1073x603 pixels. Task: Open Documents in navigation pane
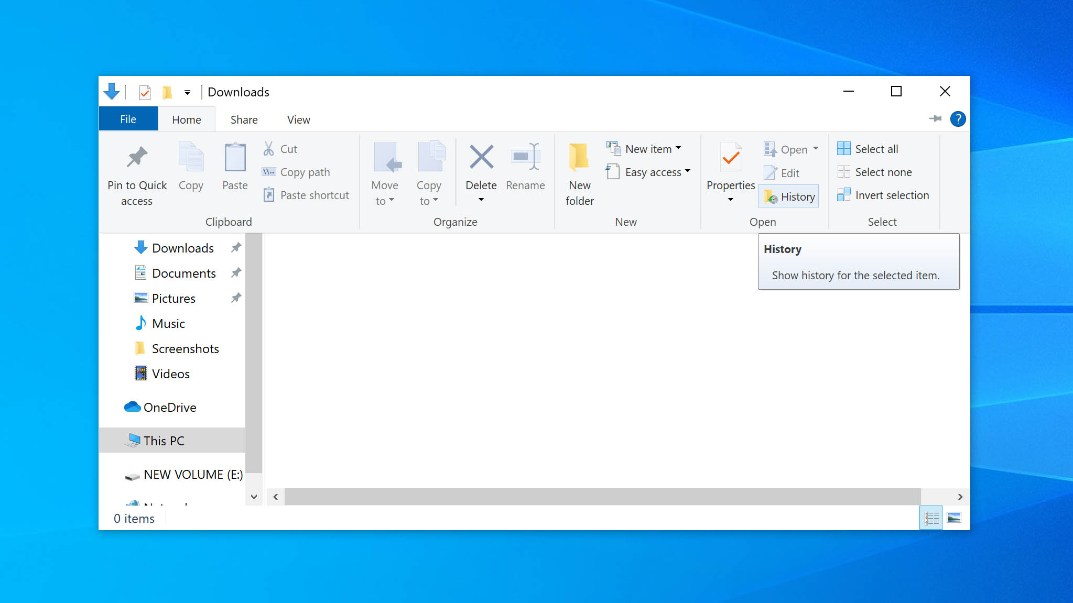(x=184, y=273)
